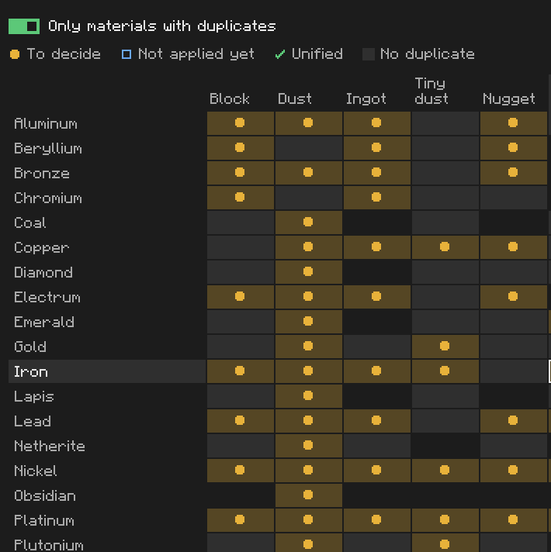The width and height of the screenshot is (551, 552).
Task: Click Chromium Block to-decide cell
Action: (x=241, y=198)
